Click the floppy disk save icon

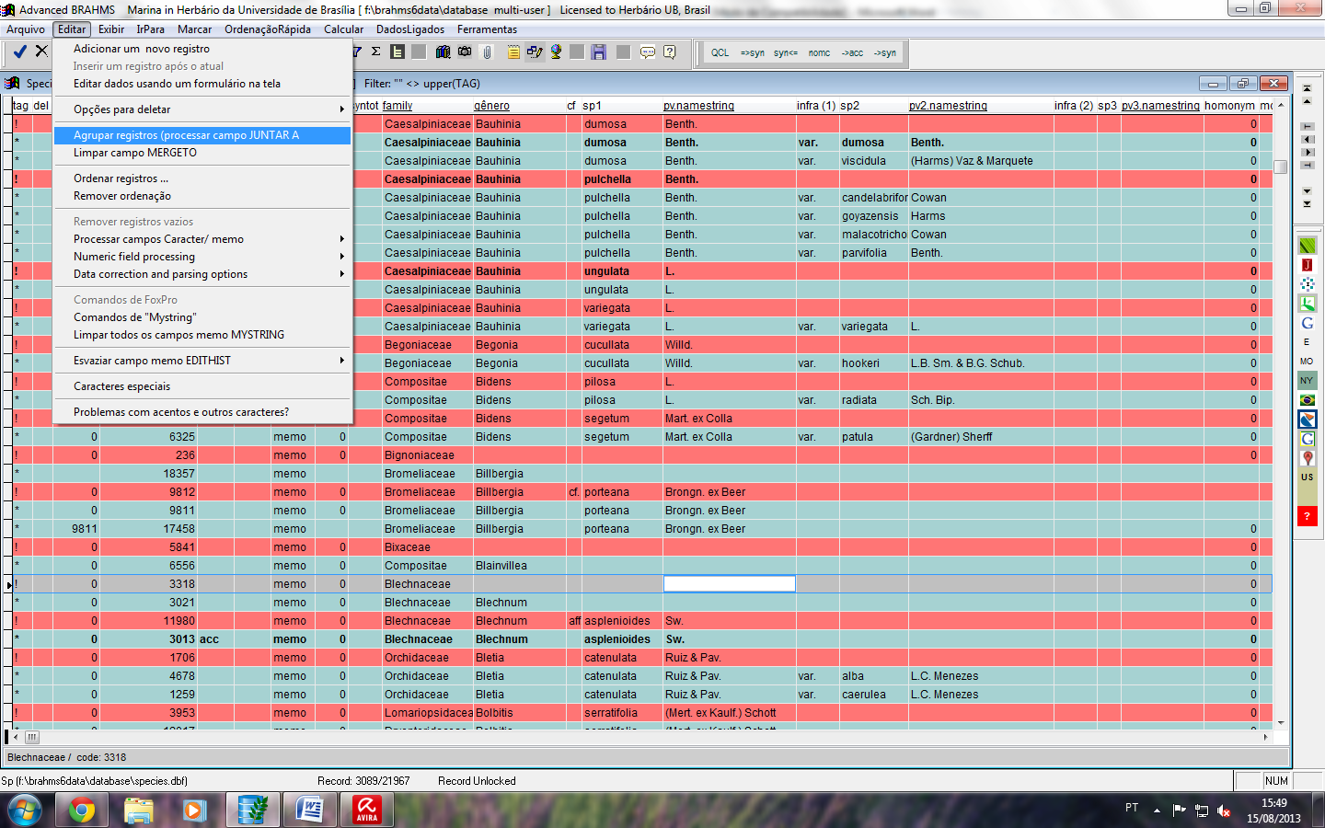599,52
